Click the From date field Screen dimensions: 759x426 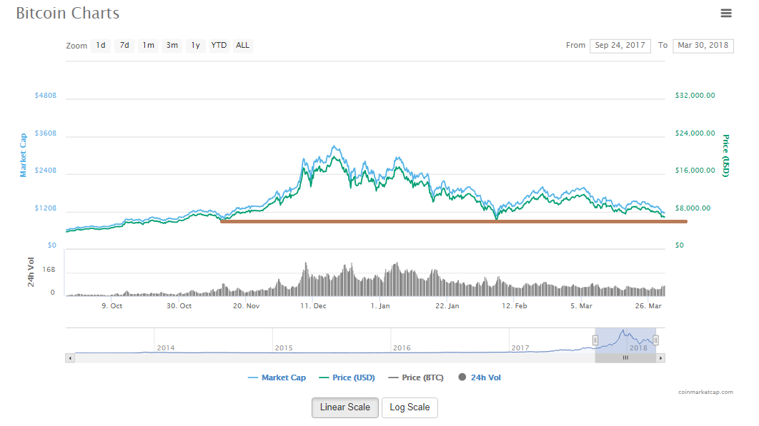point(620,46)
